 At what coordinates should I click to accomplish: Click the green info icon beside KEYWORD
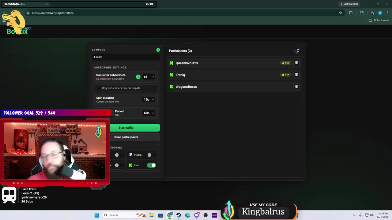[x=158, y=50]
